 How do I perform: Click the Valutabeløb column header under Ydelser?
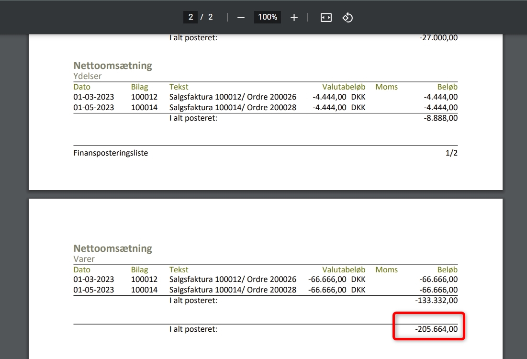tap(344, 87)
